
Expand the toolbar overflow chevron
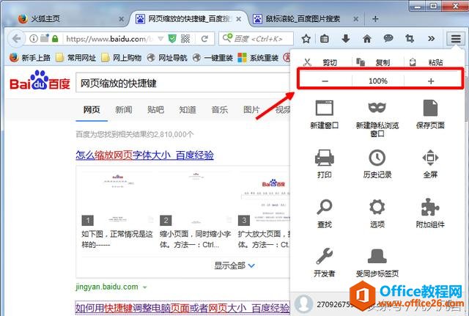432,38
